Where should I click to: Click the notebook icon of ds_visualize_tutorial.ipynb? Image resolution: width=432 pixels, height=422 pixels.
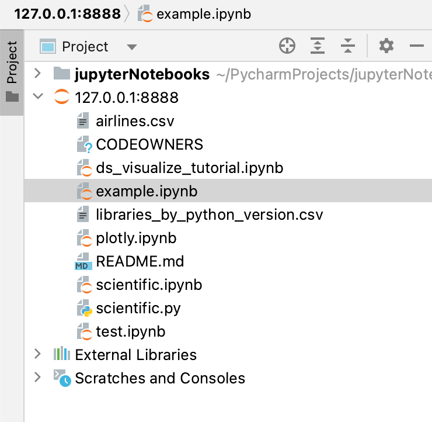click(84, 168)
